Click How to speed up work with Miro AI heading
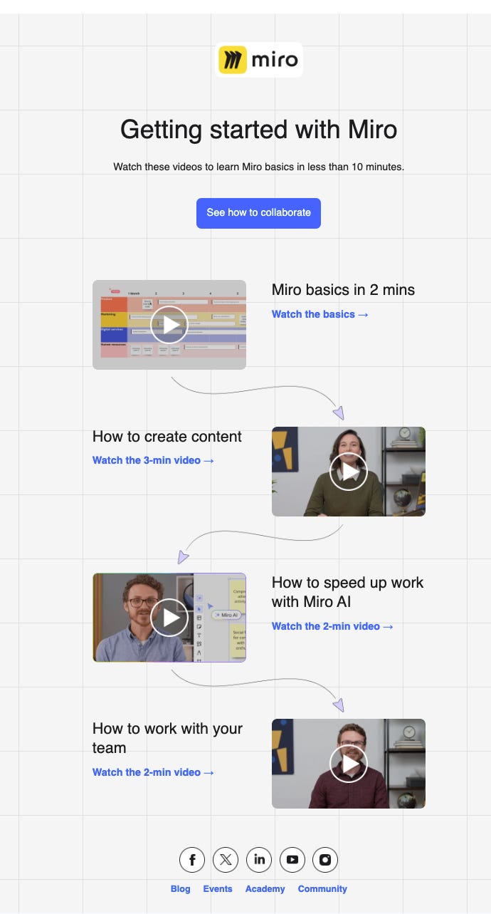This screenshot has height=914, width=491. 347,592
